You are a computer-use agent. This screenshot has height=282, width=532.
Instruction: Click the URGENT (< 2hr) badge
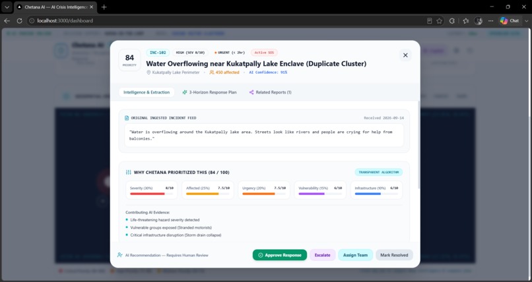tap(229, 53)
